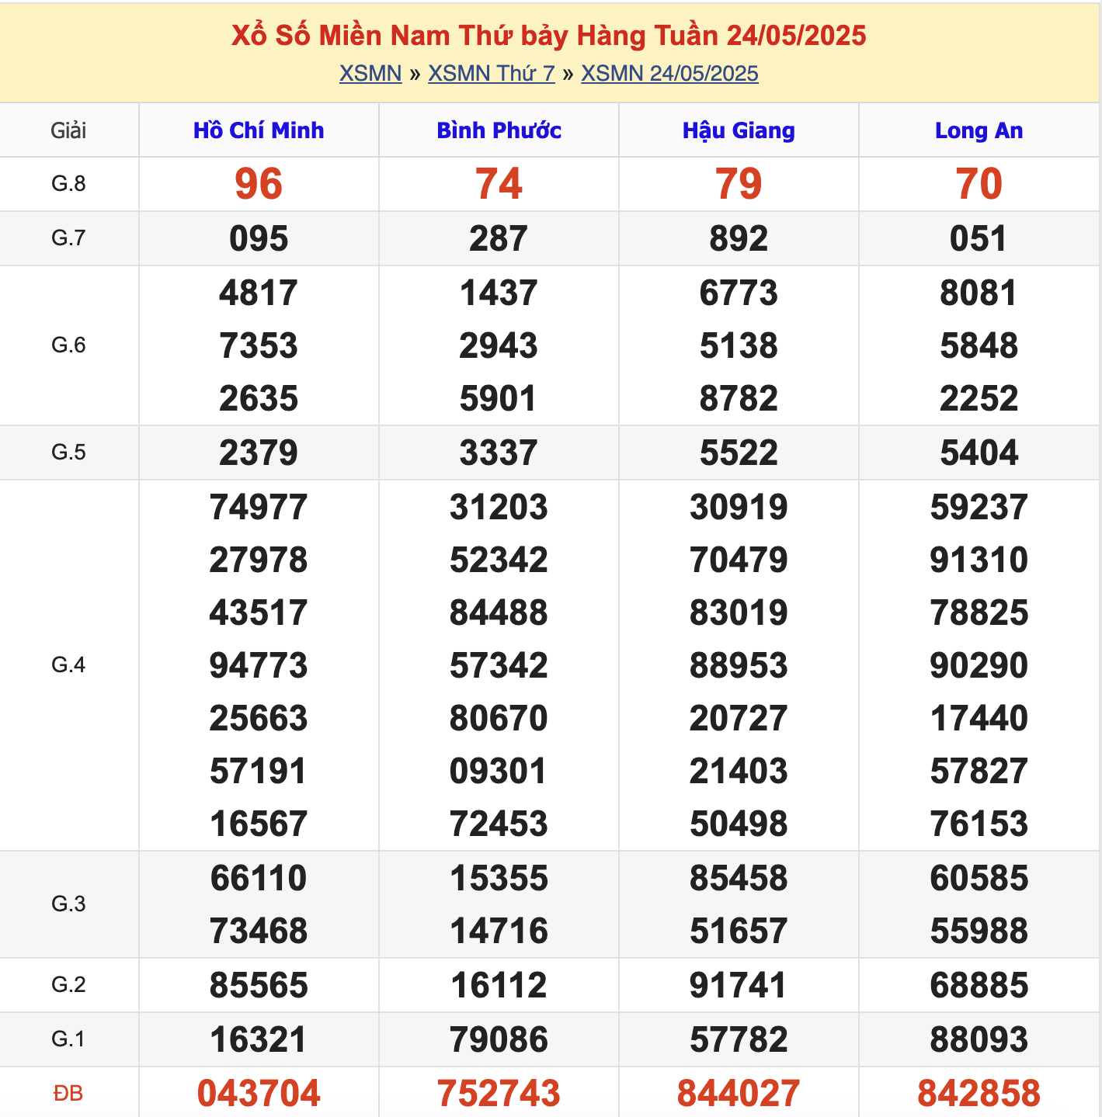Click the G.3 number 66110
This screenshot has width=1102, height=1117.
point(259,878)
